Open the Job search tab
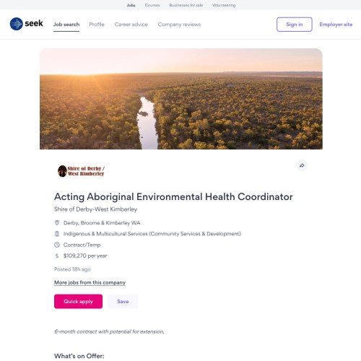The width and height of the screenshot is (361, 361). (x=66, y=25)
